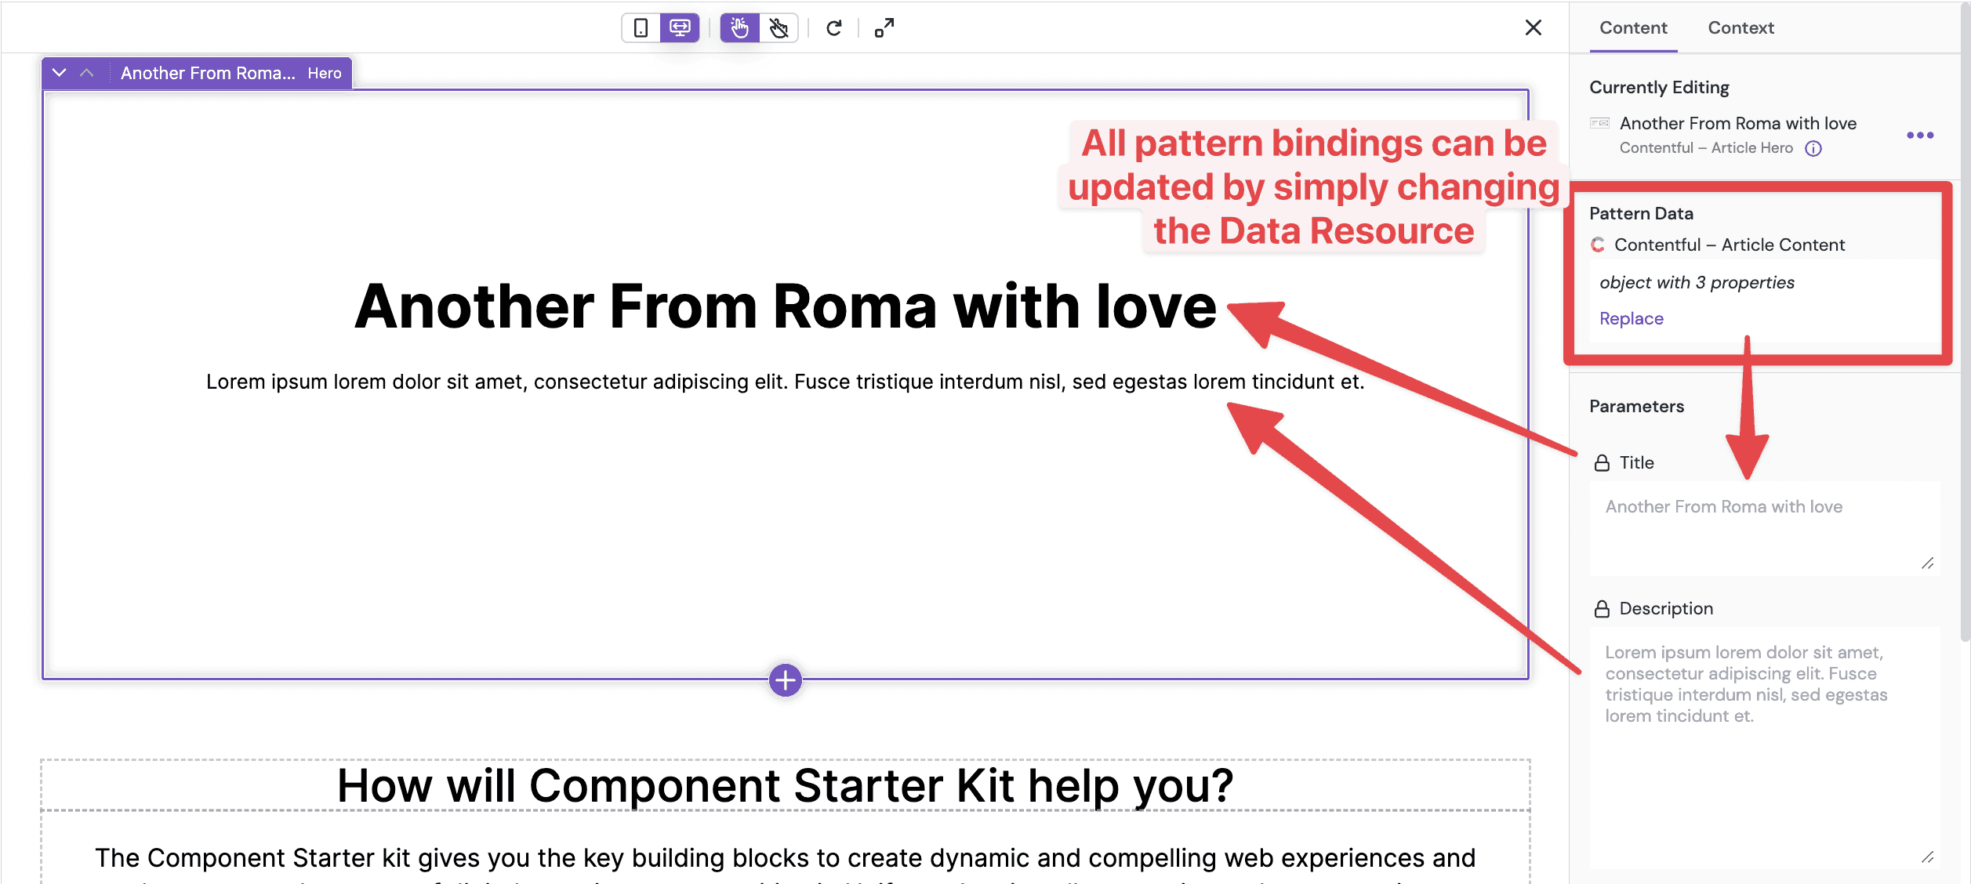
Task: Toggle the expand to fullscreen icon
Action: (x=886, y=27)
